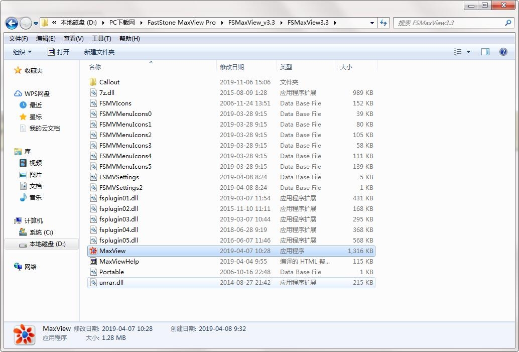
Task: Click 新建文件夹 button
Action: pyautogui.click(x=99, y=52)
